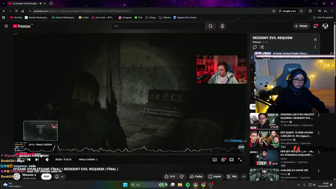Open the Windows Start menu
Screen dimensions: 336x189
click(125, 185)
